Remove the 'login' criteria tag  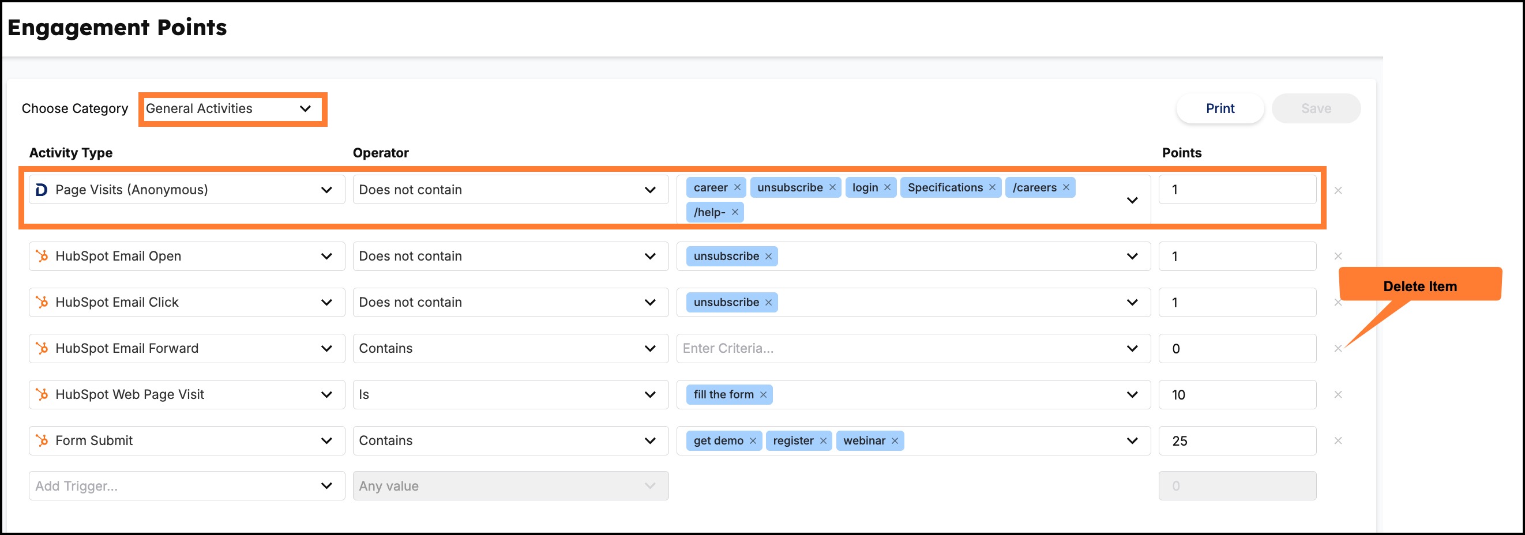click(x=888, y=187)
